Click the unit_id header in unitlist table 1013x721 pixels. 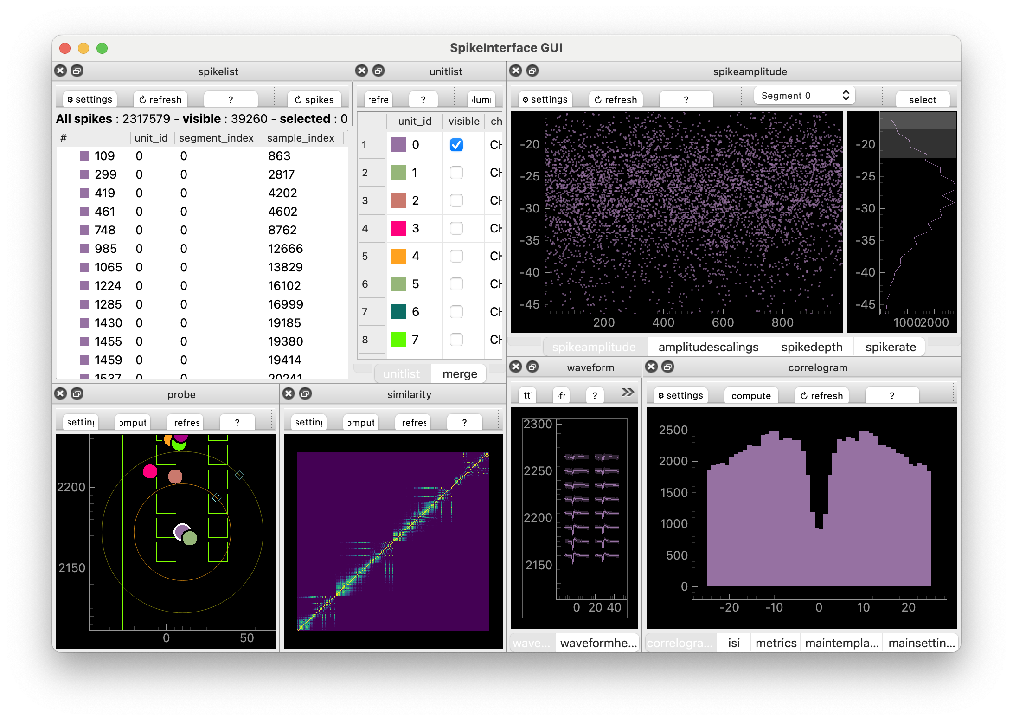pos(415,121)
